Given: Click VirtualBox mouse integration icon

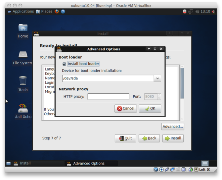Looking at the screenshot, I should (x=191, y=169).
